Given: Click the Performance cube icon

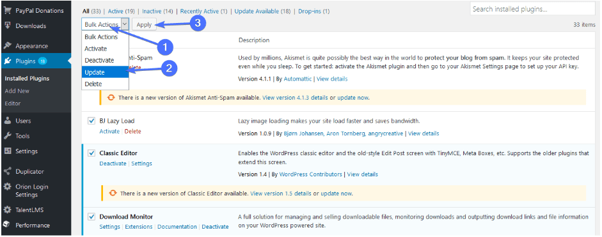Looking at the screenshot, I should [x=7, y=225].
